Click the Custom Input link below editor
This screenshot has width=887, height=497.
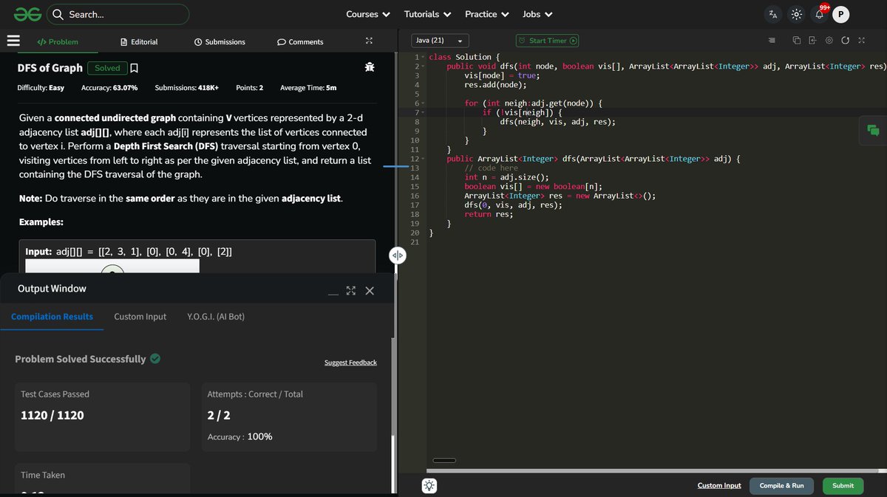click(719, 486)
